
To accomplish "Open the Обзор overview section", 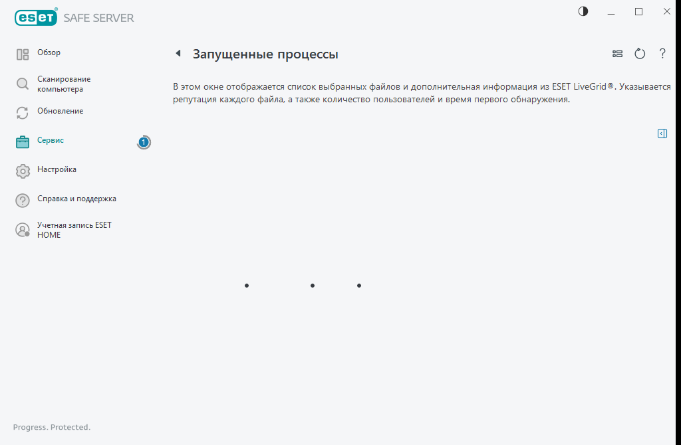I will point(49,52).
